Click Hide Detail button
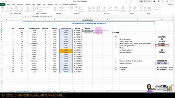Viewport: 175px width, 98px height. (156, 9)
